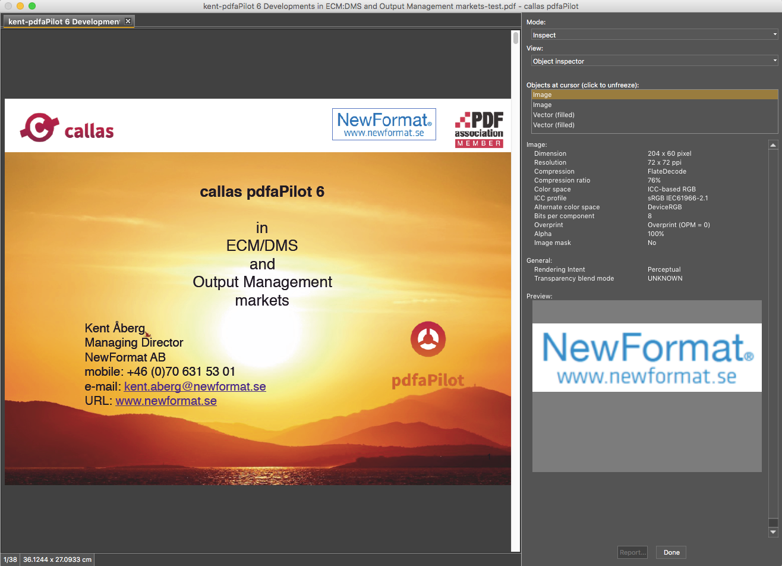Click the Transparency blend mode value UNKNOWN

click(x=665, y=278)
